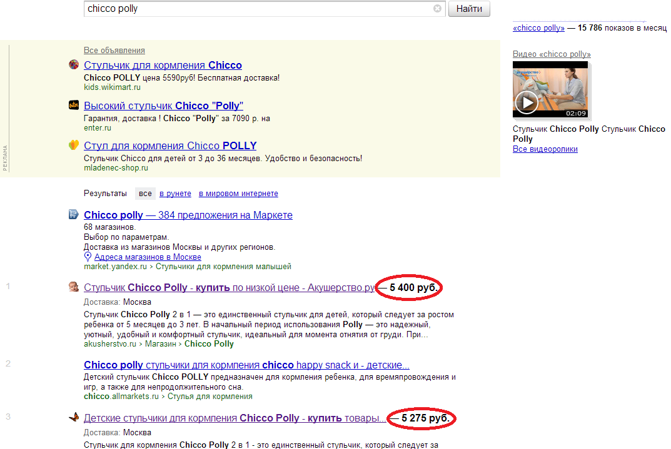Open ad Стульчик для кормления Chicco
This screenshot has height=449, width=671.
click(163, 65)
